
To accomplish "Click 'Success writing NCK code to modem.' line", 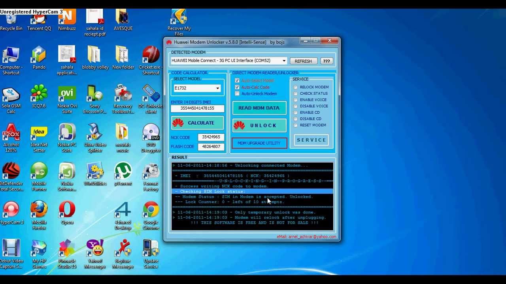I will coord(224,186).
